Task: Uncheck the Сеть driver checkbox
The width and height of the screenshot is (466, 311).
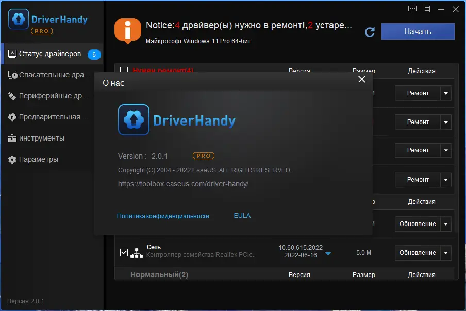Action: (124, 252)
